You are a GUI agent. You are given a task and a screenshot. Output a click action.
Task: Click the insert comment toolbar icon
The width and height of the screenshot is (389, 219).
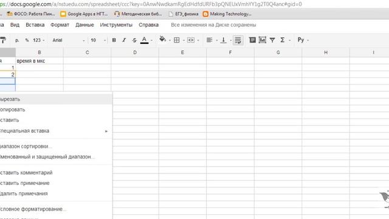pyautogui.click(x=252, y=40)
